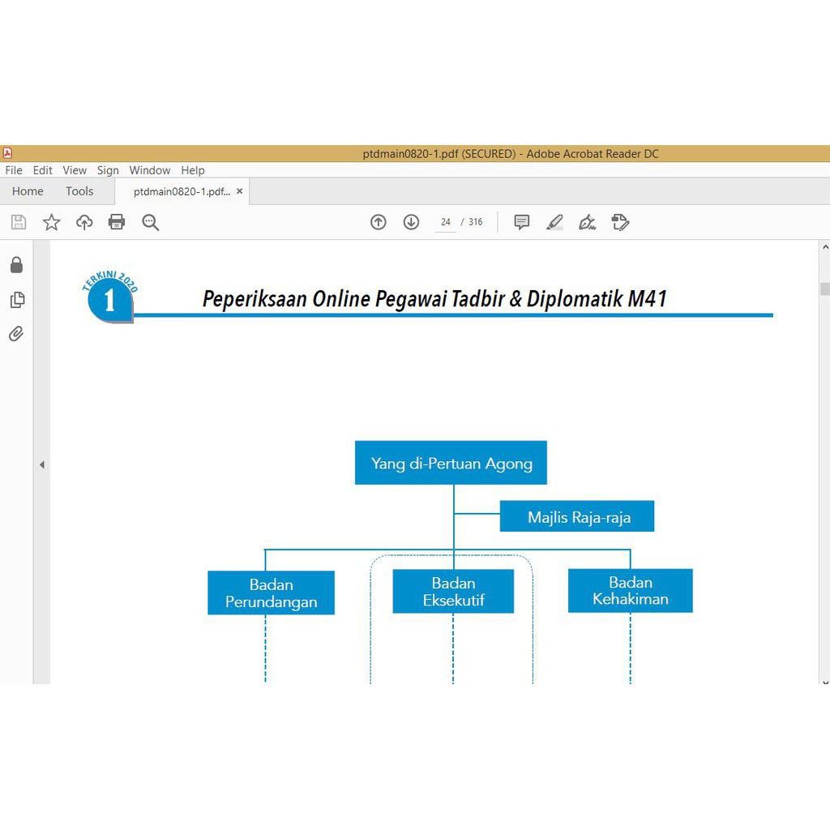
Task: Show the page thumbnails panel
Action: point(16,300)
